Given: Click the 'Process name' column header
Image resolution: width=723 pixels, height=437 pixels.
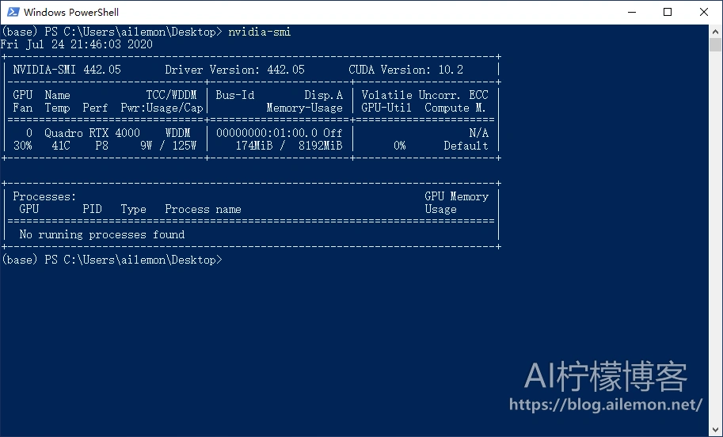Looking at the screenshot, I should pos(203,209).
